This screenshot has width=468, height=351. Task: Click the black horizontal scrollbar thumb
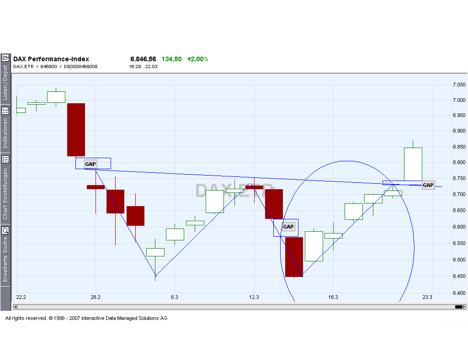[458, 307]
